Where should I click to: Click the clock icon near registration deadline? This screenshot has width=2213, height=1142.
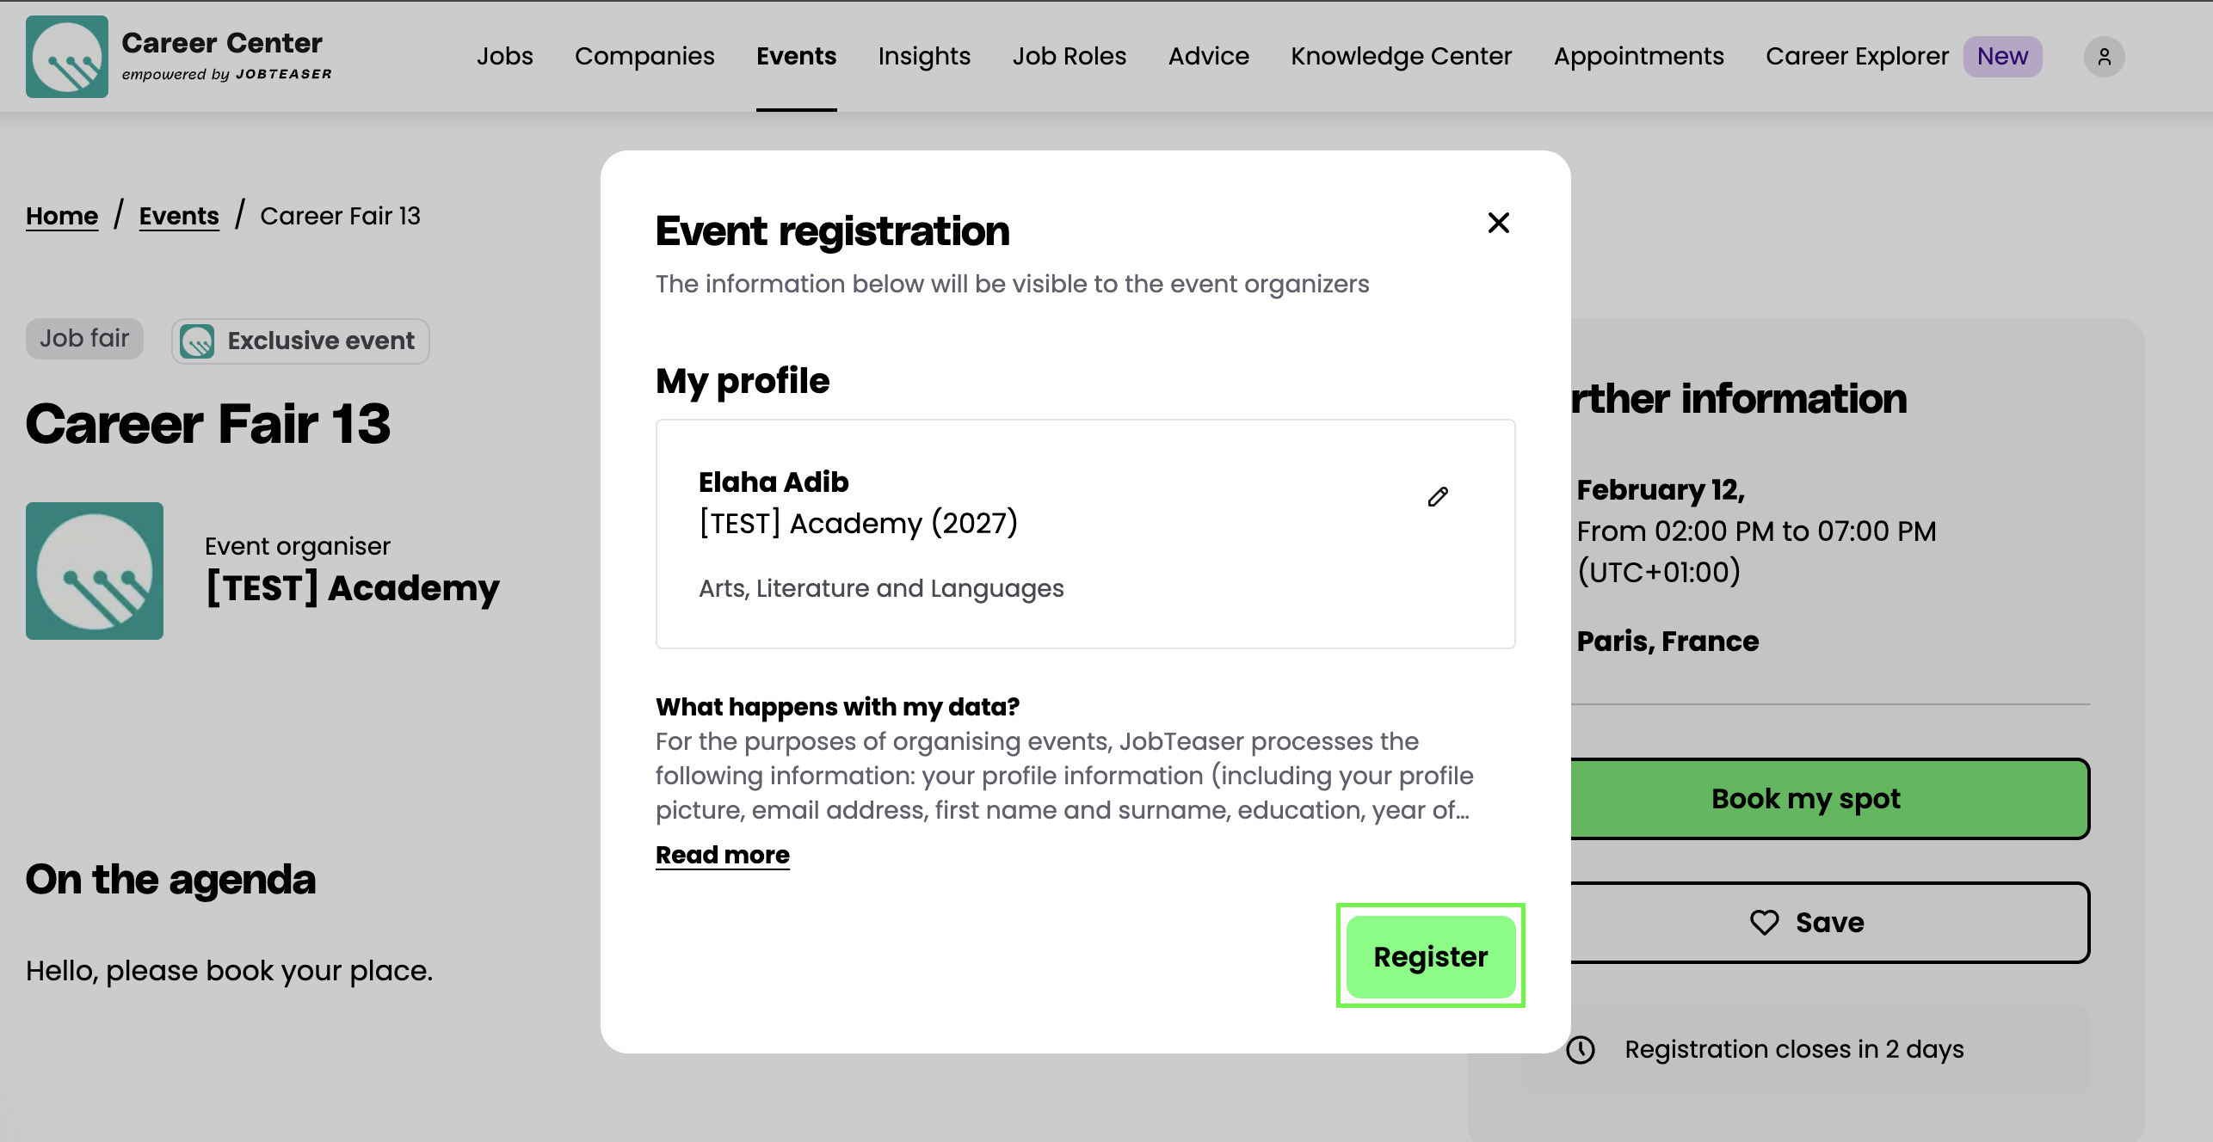click(1581, 1050)
